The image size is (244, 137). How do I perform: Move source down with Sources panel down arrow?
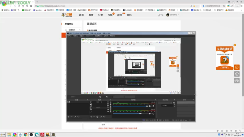pyautogui.click(x=104, y=117)
